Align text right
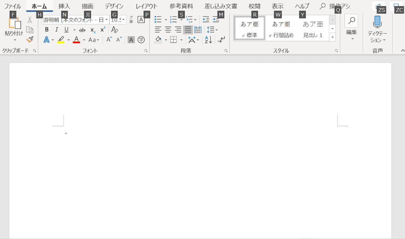Screen dimensions: 405x239 pyautogui.click(x=178, y=30)
